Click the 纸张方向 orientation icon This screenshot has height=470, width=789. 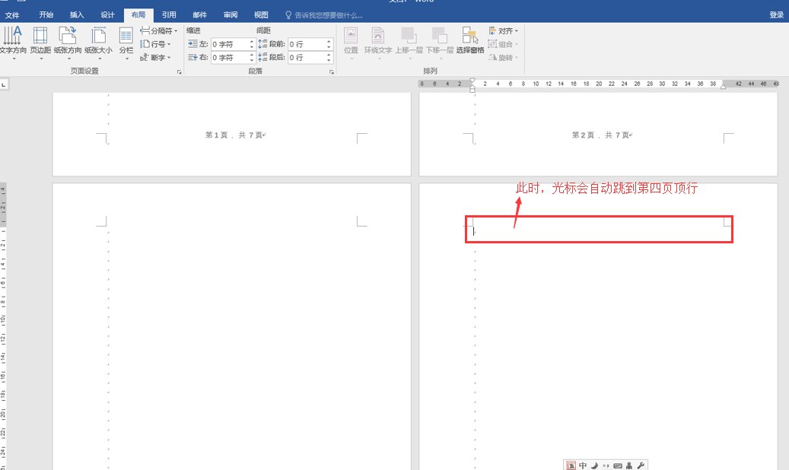point(68,36)
